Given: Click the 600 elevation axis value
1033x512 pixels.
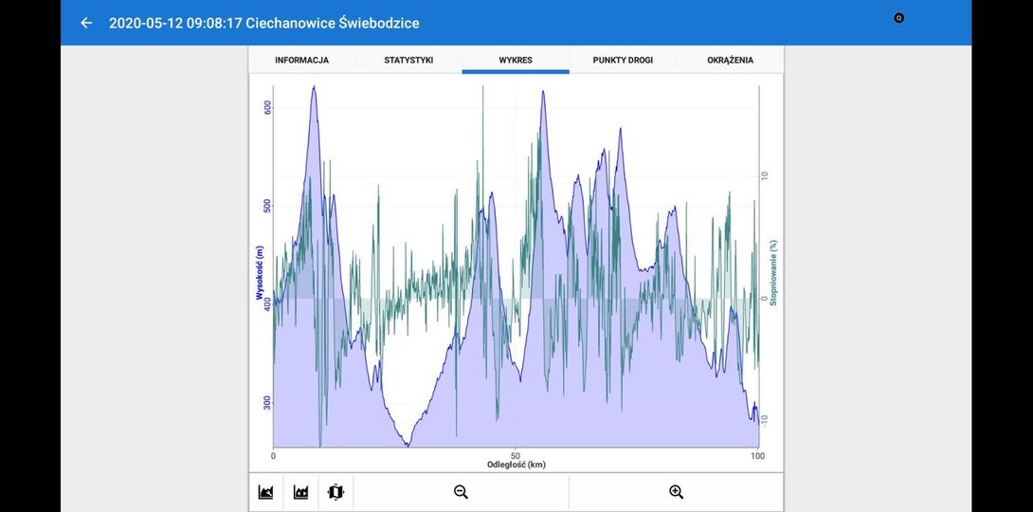Looking at the screenshot, I should [x=267, y=107].
